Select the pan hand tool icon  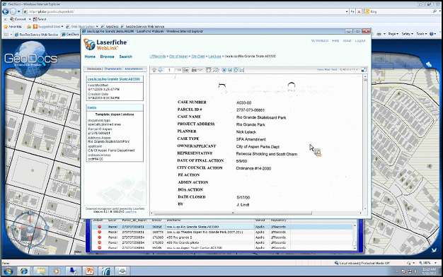tap(209, 70)
